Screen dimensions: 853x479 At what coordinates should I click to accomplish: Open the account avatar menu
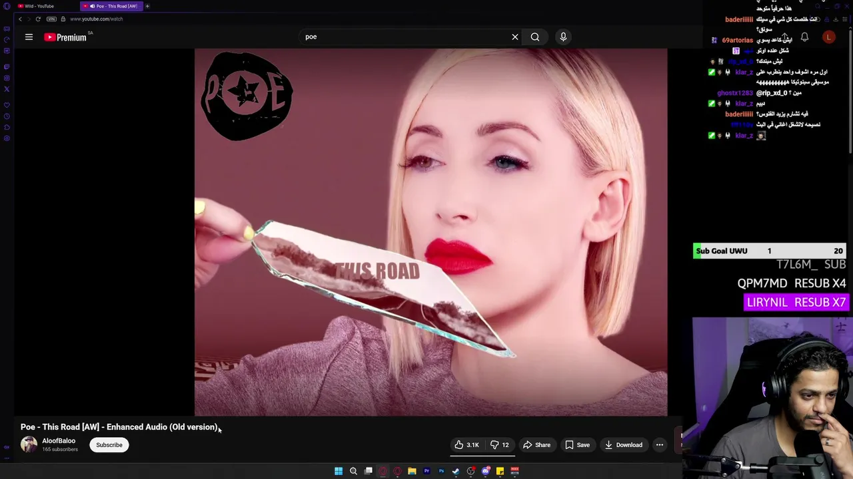tap(829, 37)
